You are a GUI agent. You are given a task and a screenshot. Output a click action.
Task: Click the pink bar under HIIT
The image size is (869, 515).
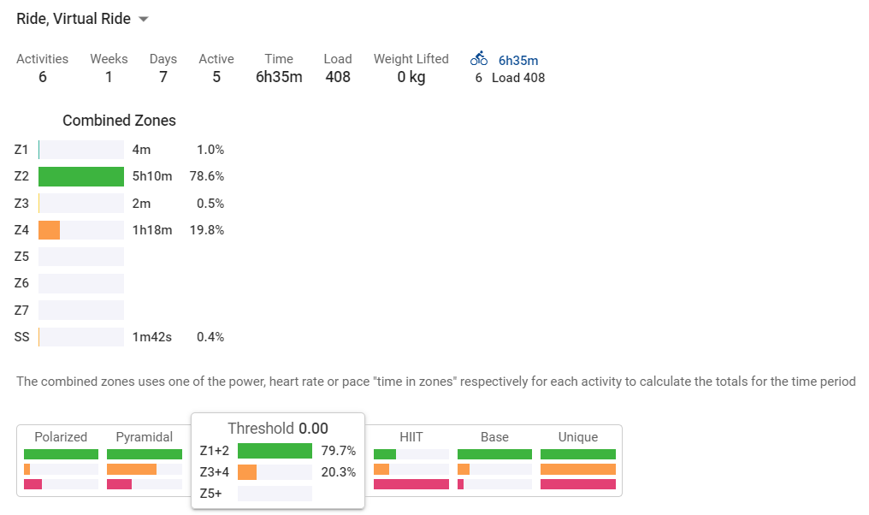coord(411,484)
